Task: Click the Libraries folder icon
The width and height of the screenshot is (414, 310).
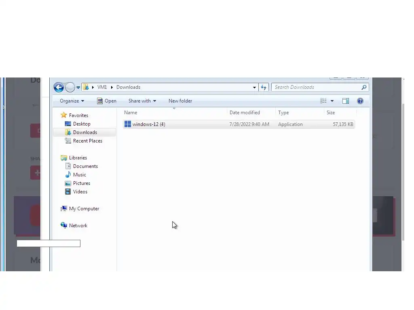Action: pos(63,158)
